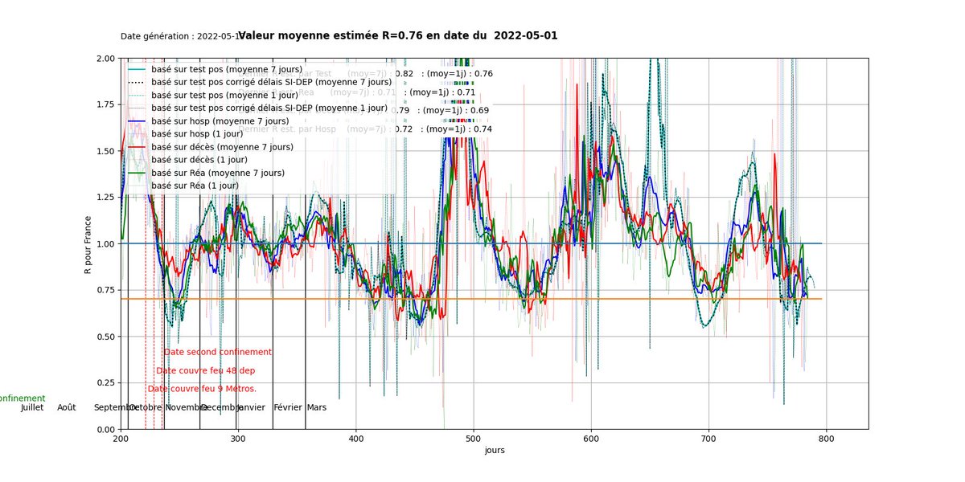Viewport: 965px width, 482px height.
Task: Select the 'Date second confinement' annotation
Action: click(x=216, y=351)
